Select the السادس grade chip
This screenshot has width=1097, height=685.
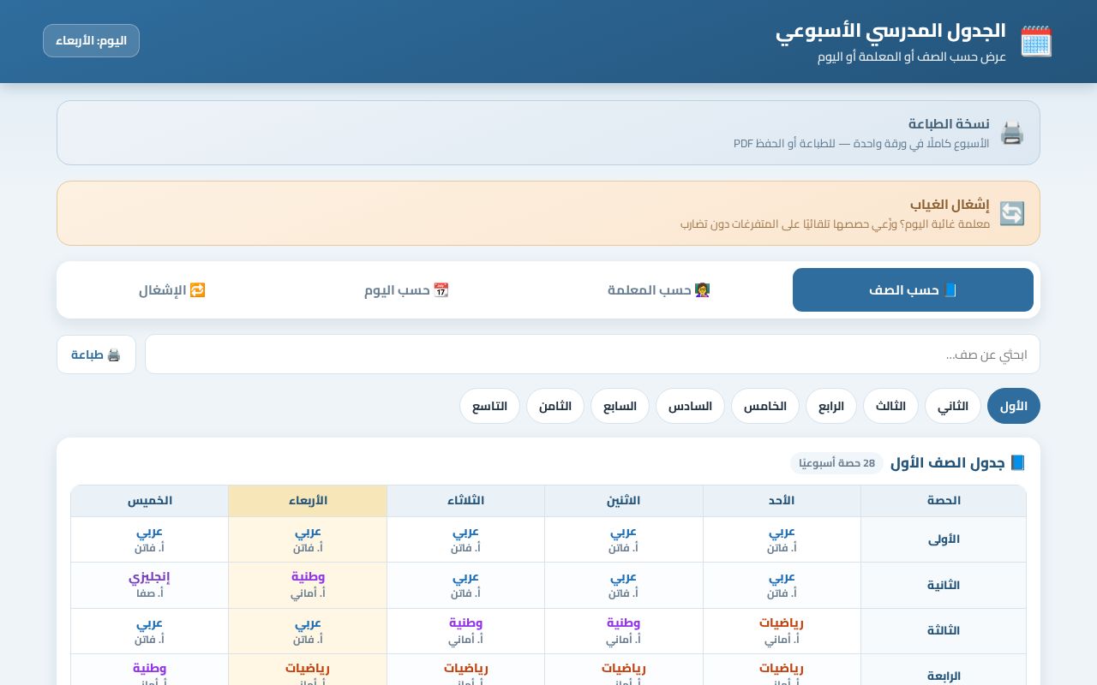pyautogui.click(x=690, y=406)
